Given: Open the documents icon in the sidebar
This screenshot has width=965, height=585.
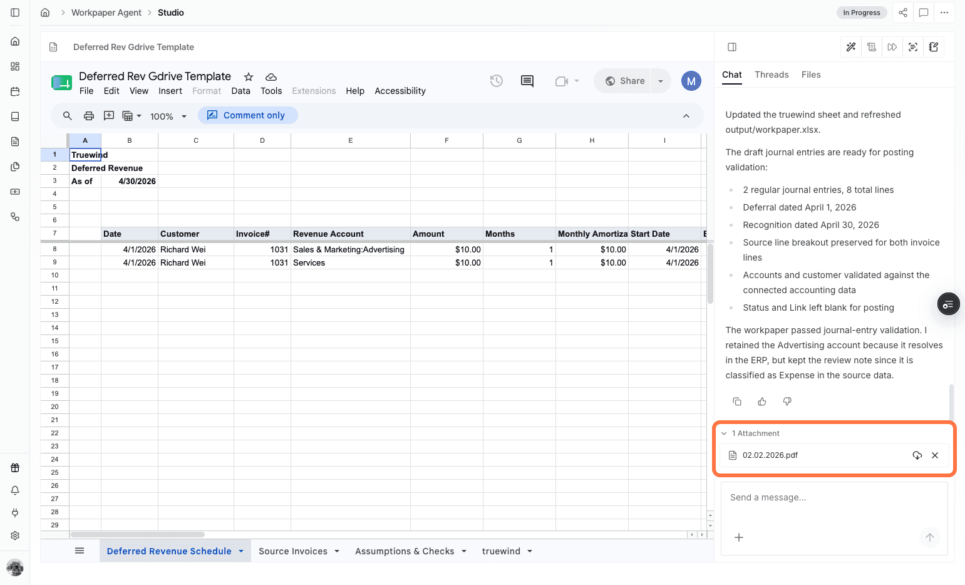Looking at the screenshot, I should [x=15, y=142].
